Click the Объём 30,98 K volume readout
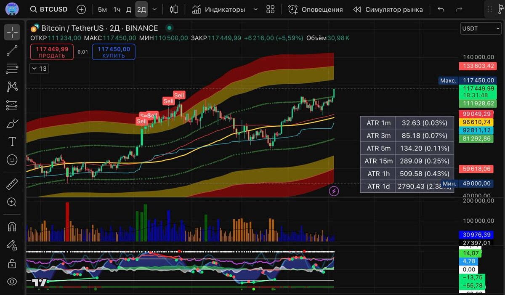505x295 pixels. (x=328, y=38)
